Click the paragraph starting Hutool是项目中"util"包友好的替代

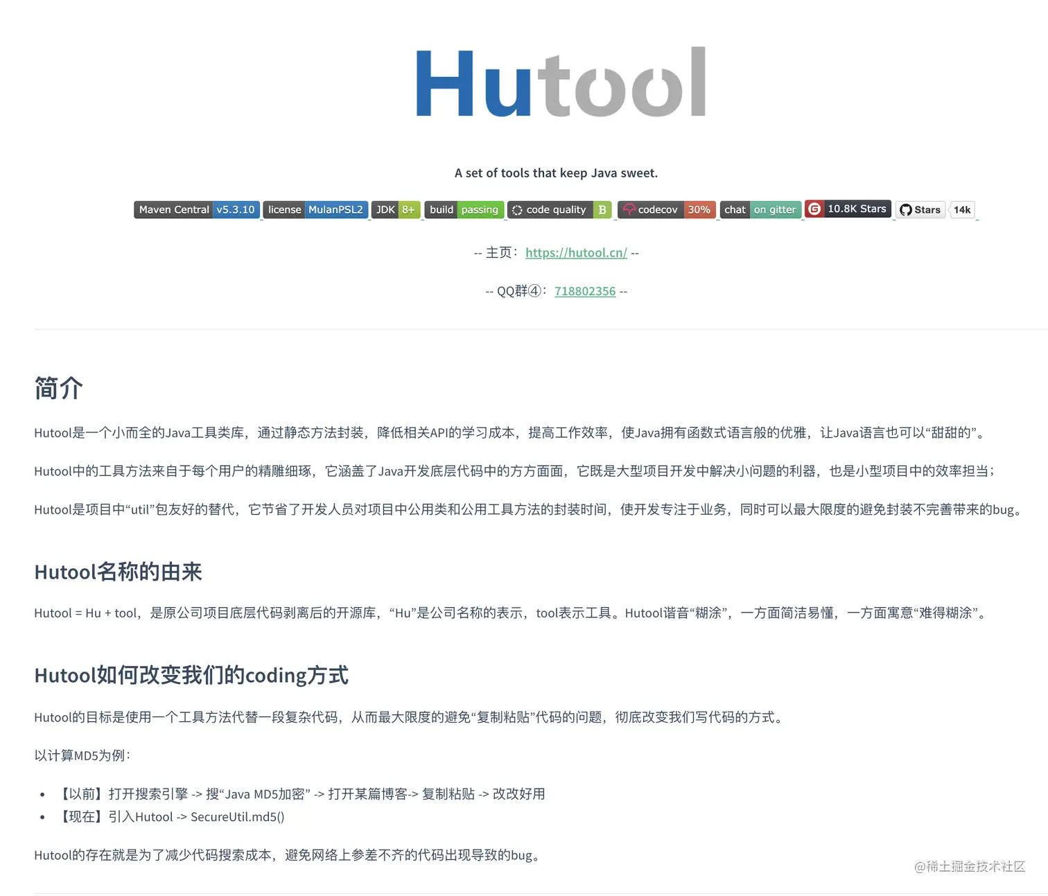click(x=528, y=509)
